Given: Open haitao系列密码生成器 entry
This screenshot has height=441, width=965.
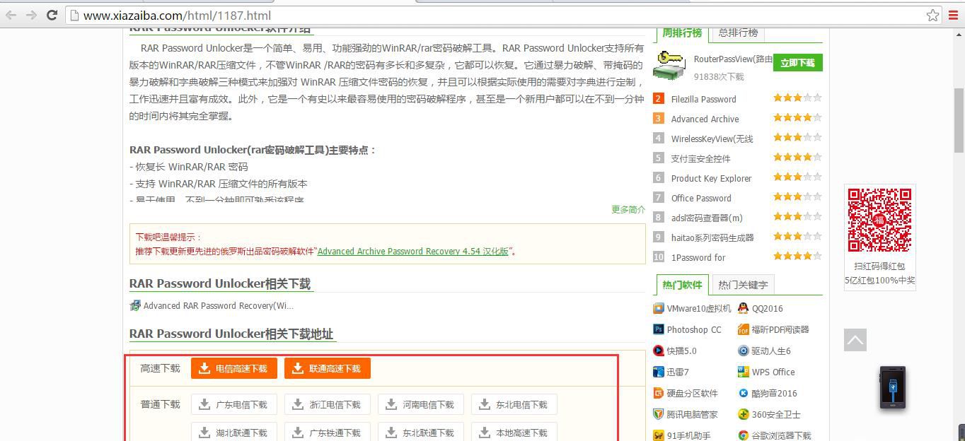Looking at the screenshot, I should click(712, 237).
